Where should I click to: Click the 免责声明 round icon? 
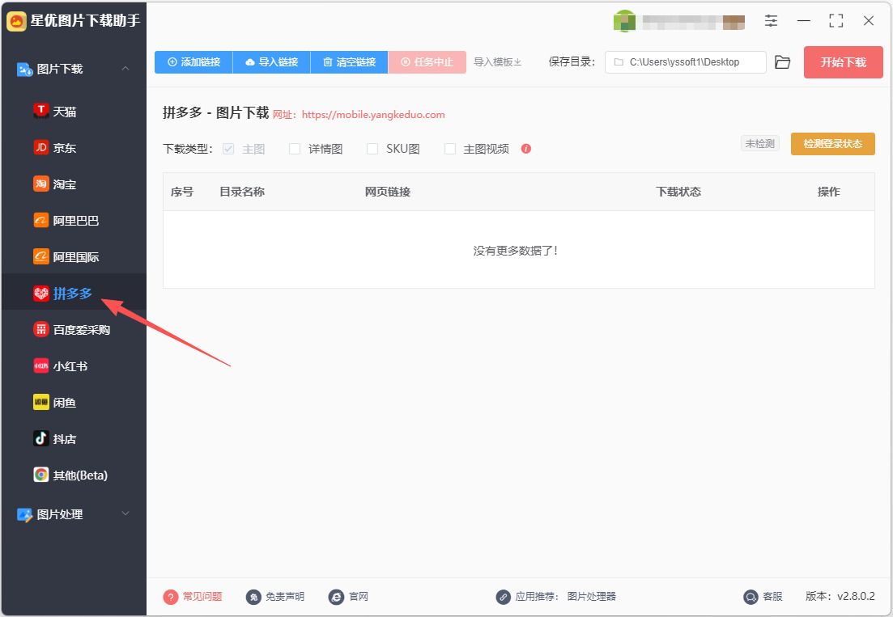[x=253, y=597]
